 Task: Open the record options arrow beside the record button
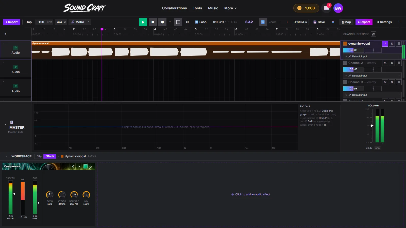click(x=170, y=22)
